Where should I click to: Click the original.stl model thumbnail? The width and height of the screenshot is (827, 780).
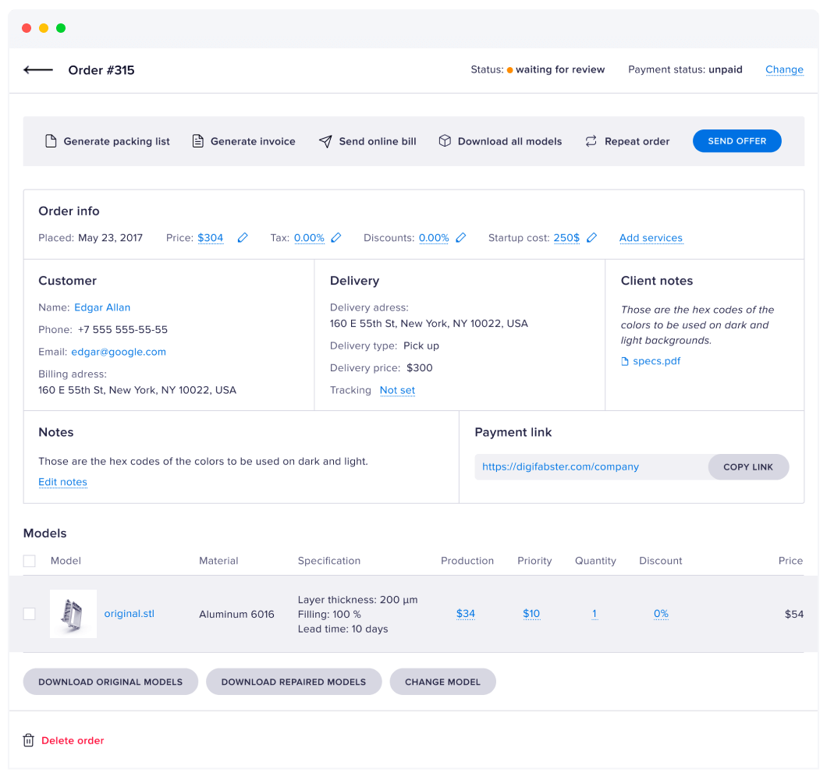click(x=73, y=614)
